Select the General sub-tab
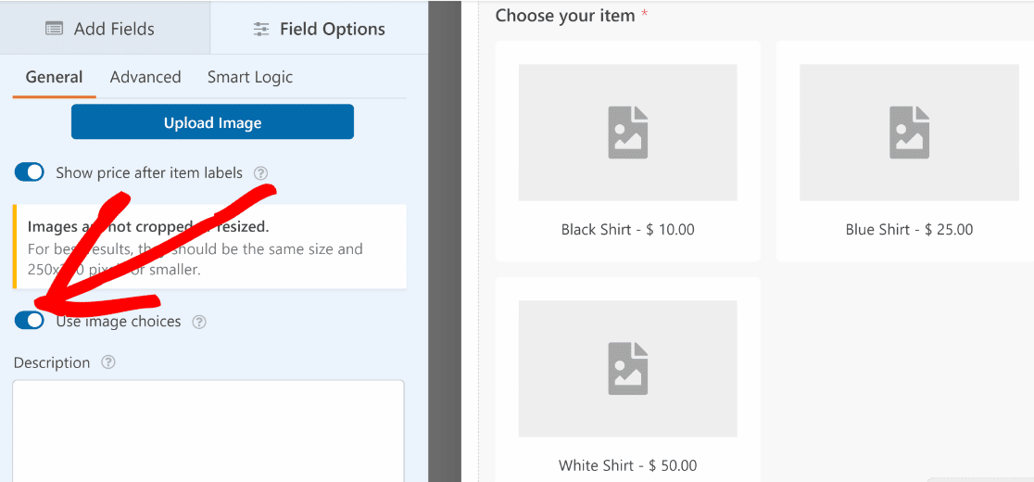 coord(54,77)
